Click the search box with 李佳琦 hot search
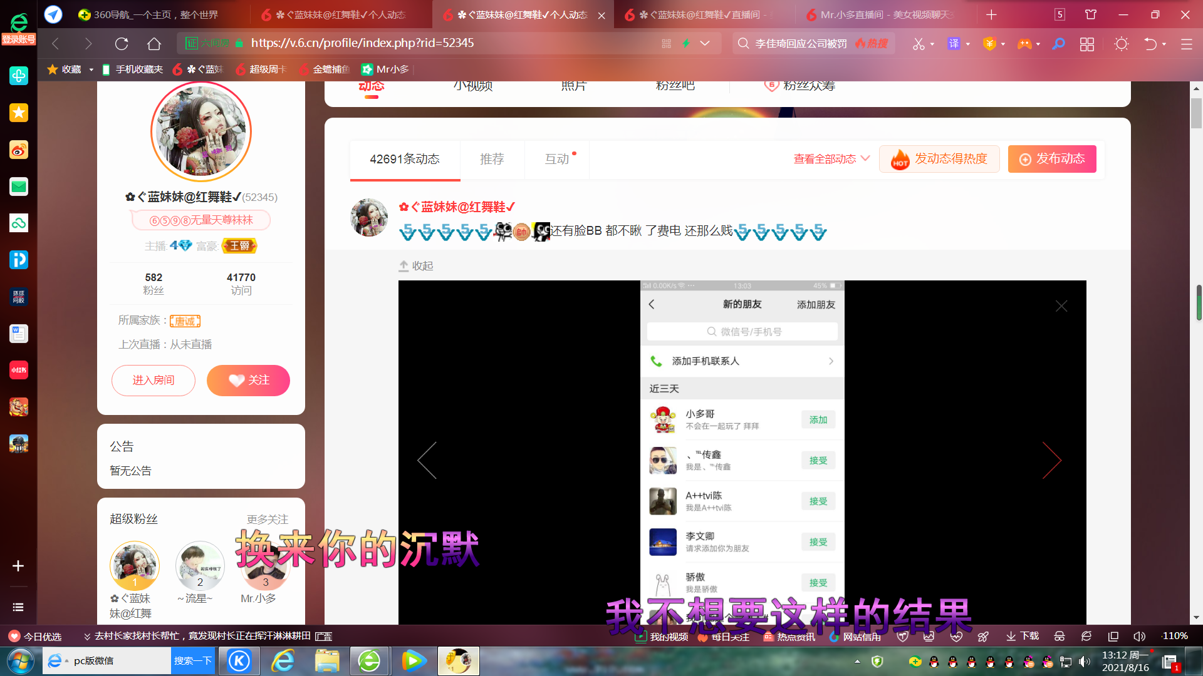This screenshot has width=1203, height=676. click(x=813, y=43)
